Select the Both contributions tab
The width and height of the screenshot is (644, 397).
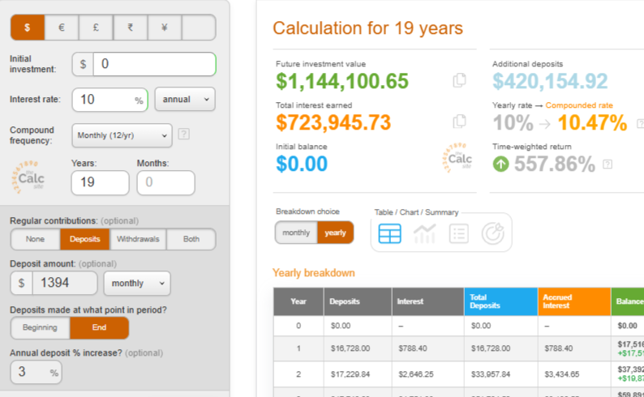point(191,239)
